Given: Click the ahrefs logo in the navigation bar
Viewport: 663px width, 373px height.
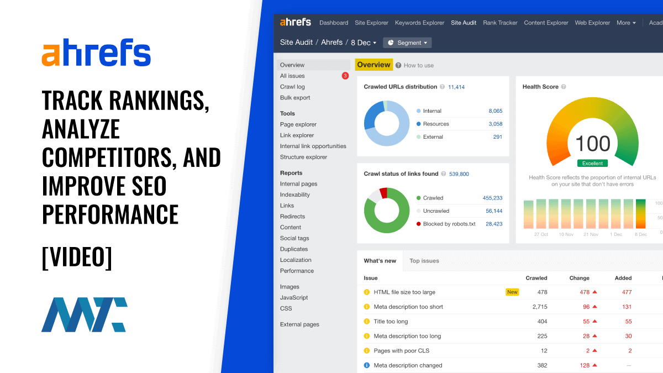Looking at the screenshot, I should coord(296,22).
